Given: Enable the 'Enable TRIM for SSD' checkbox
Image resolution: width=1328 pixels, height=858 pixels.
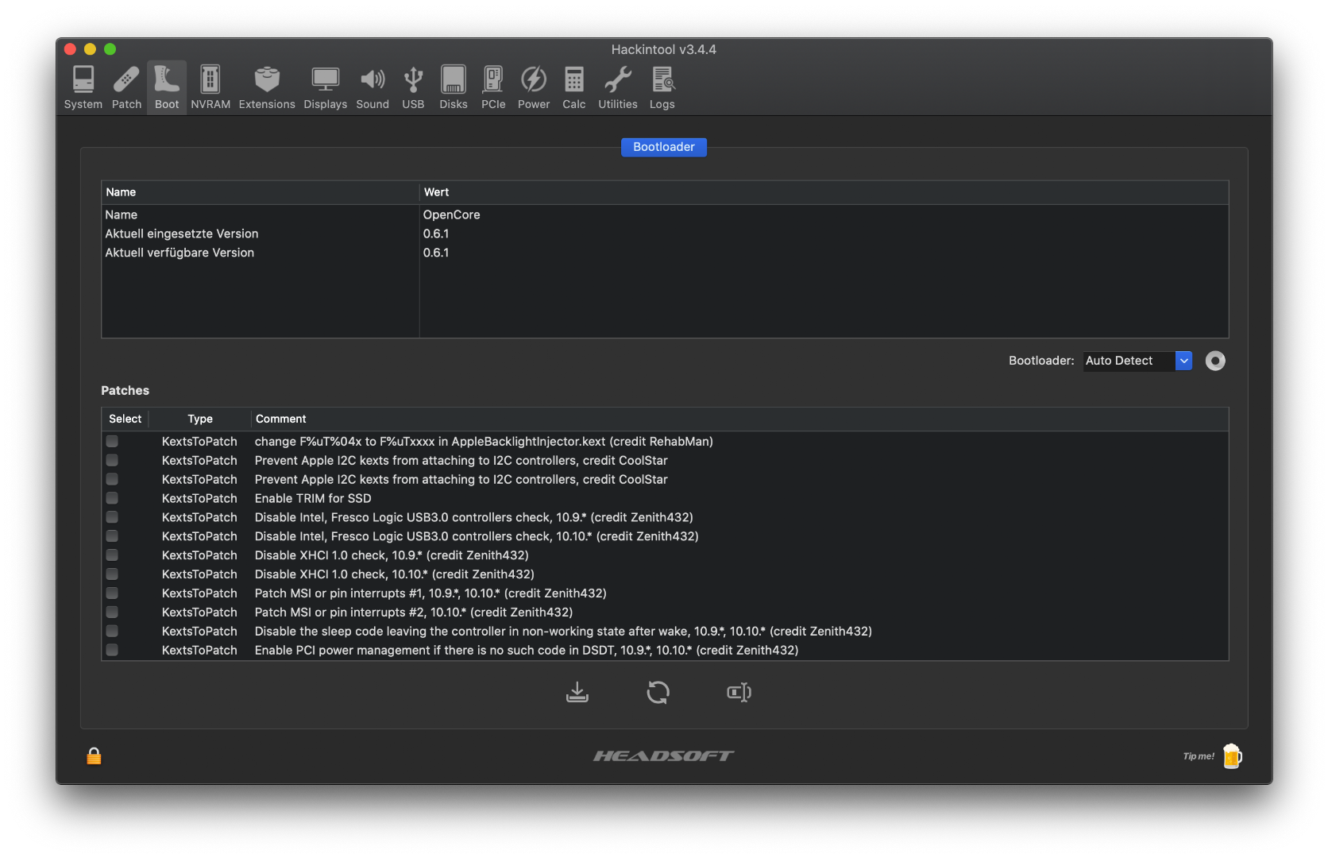Looking at the screenshot, I should [112, 498].
